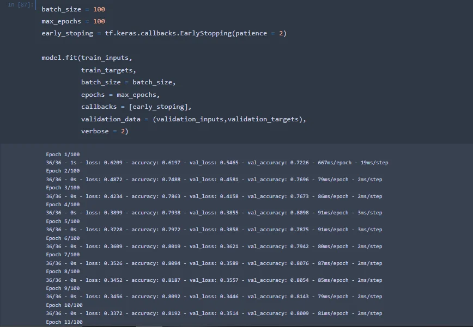Click the output line with loss 0.3456
473x327 pixels.
coord(214,297)
